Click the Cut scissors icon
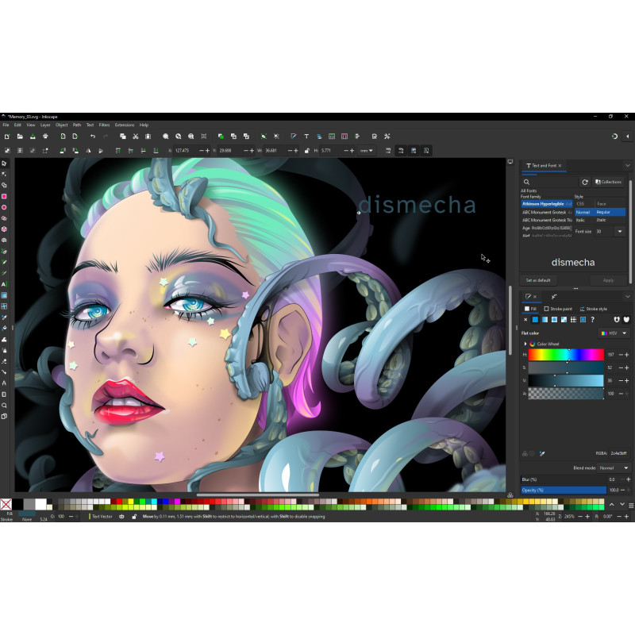The width and height of the screenshot is (635, 635). (136, 137)
